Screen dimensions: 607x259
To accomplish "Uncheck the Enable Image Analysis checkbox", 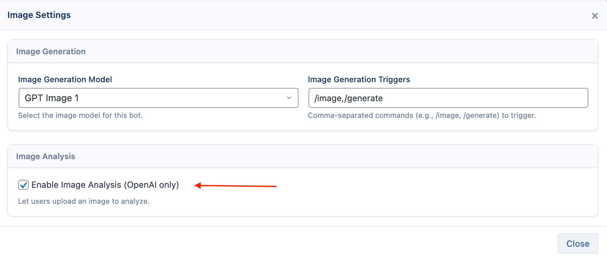I will click(23, 185).
